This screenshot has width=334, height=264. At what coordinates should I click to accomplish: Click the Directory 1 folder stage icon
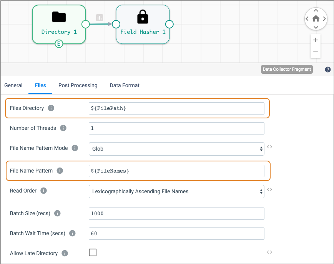coord(59,17)
